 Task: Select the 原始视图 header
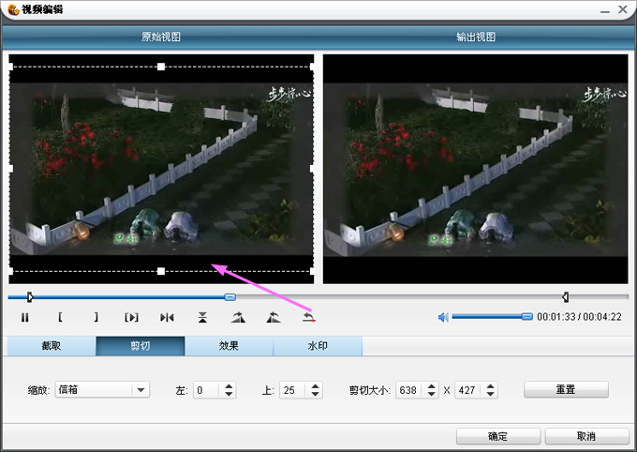click(x=161, y=37)
